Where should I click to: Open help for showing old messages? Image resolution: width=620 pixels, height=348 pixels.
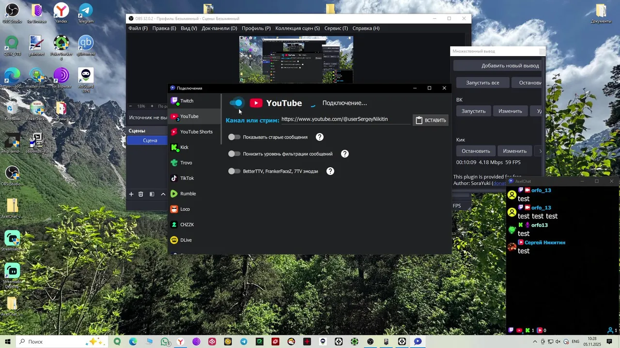320,137
